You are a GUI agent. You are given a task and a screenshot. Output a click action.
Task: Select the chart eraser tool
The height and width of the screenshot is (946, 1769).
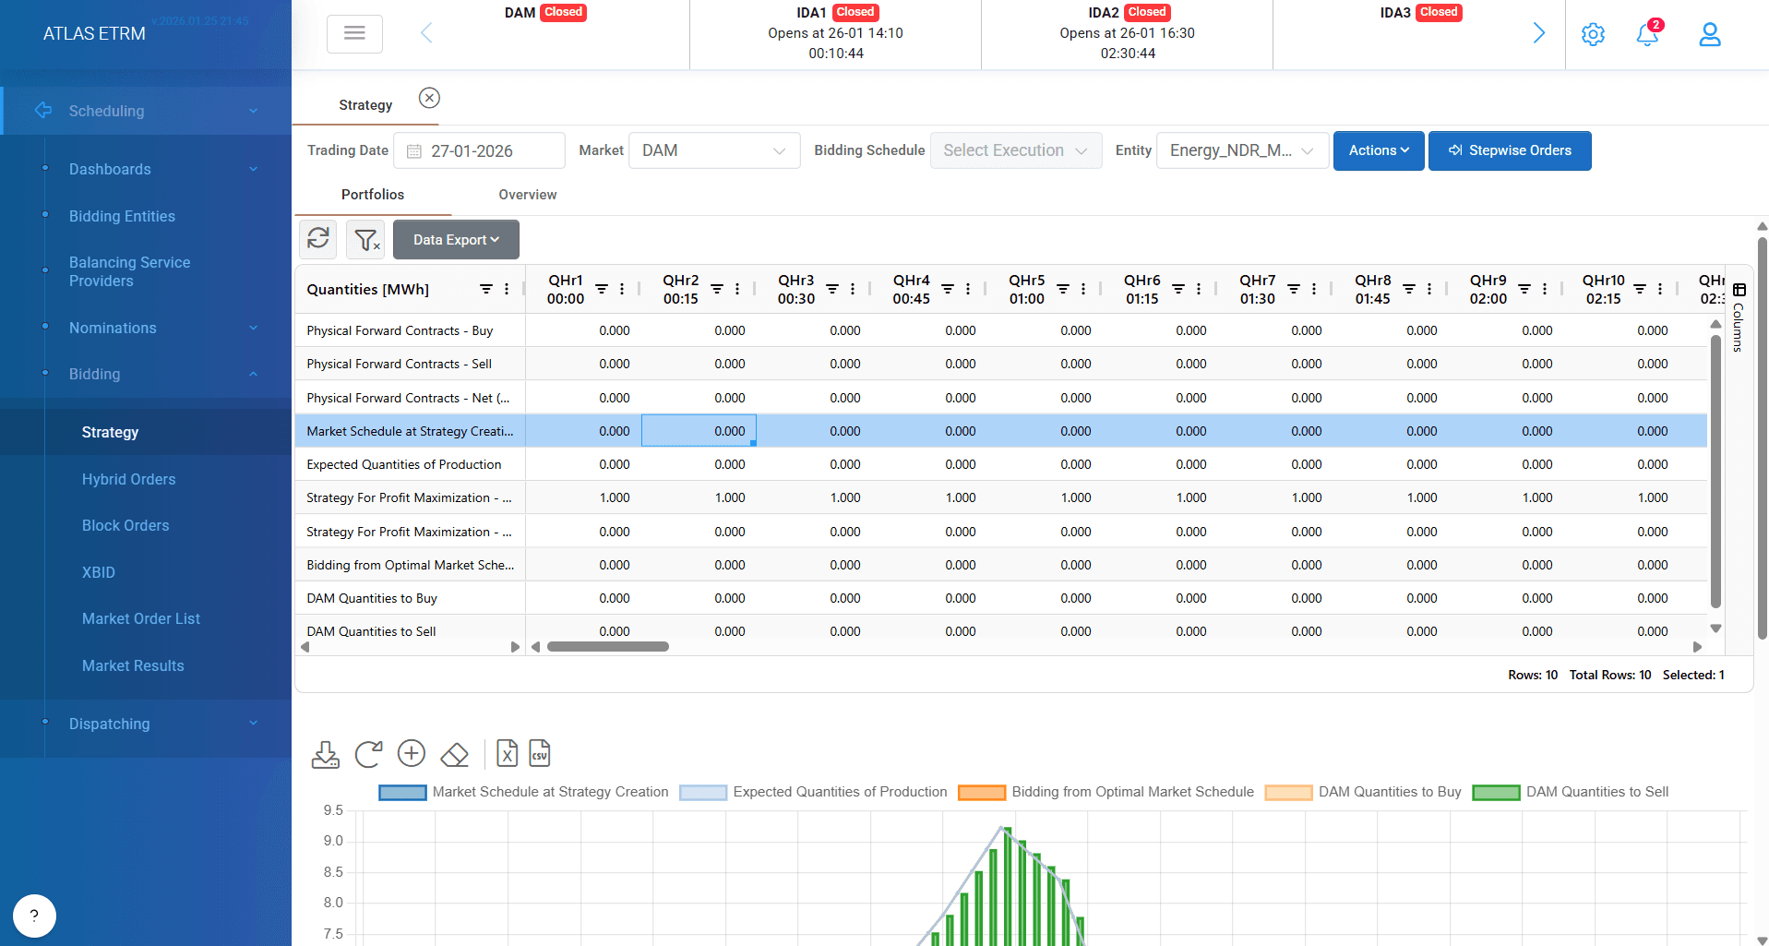[454, 755]
